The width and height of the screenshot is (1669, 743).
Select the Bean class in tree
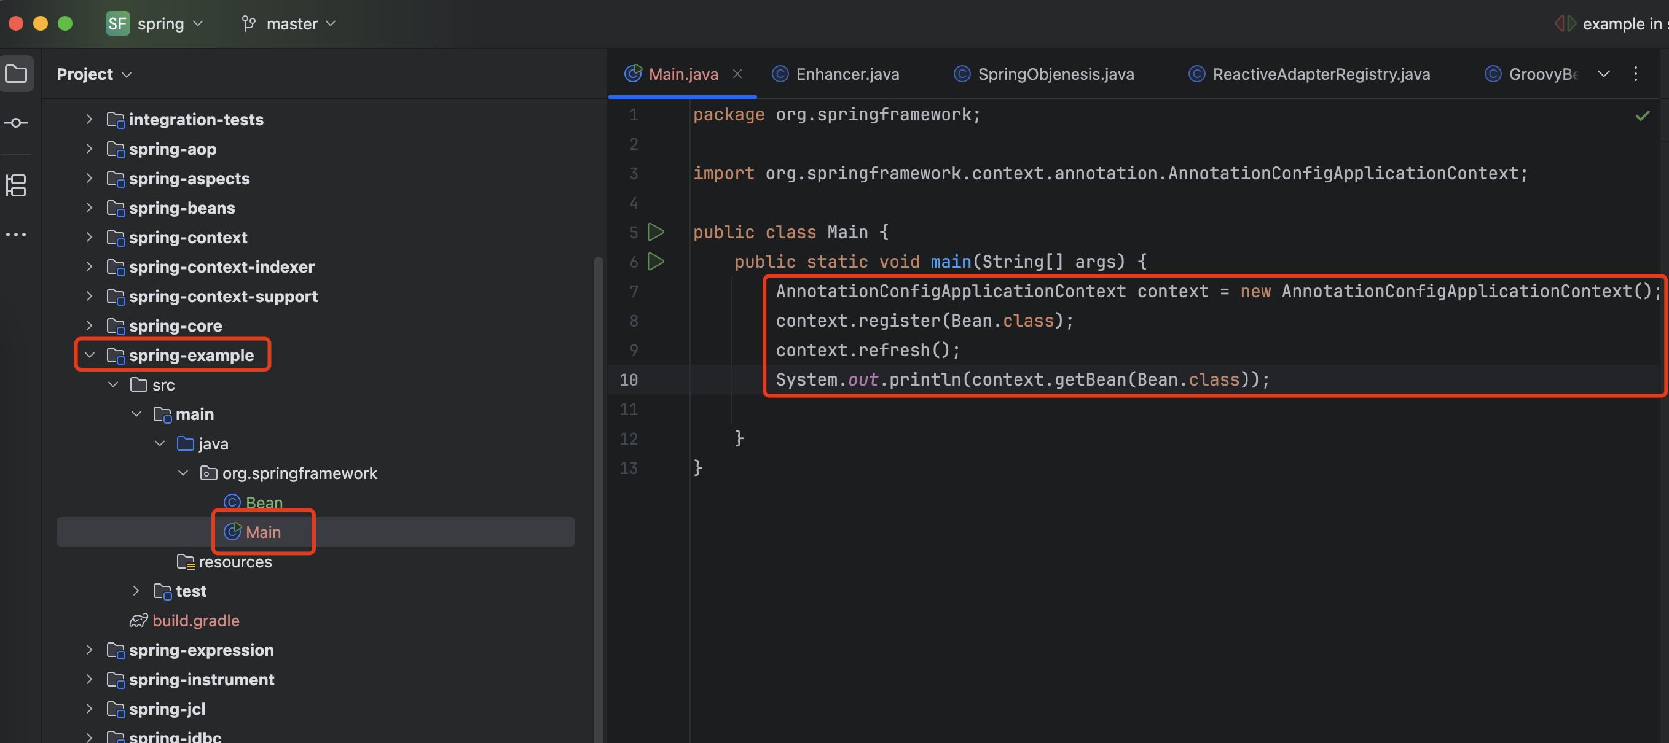(263, 502)
